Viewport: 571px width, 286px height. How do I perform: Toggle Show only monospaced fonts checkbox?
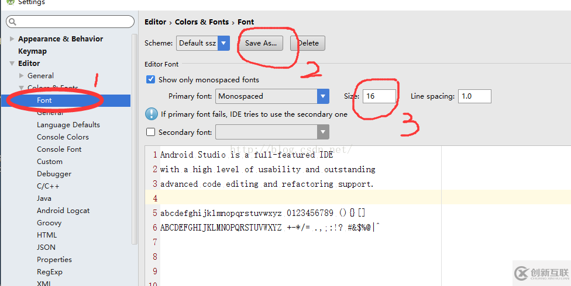[150, 79]
